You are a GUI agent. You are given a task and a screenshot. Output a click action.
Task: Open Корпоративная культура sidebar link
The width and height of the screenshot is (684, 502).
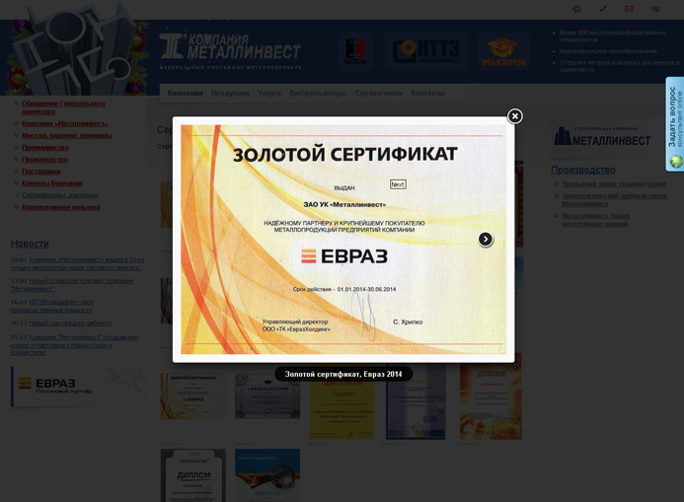pos(61,207)
